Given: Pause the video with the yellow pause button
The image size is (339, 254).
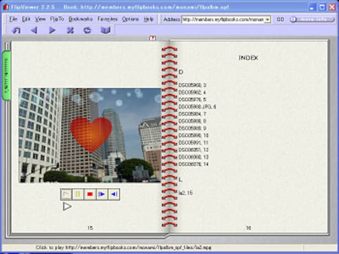Looking at the screenshot, I should coord(78,194).
